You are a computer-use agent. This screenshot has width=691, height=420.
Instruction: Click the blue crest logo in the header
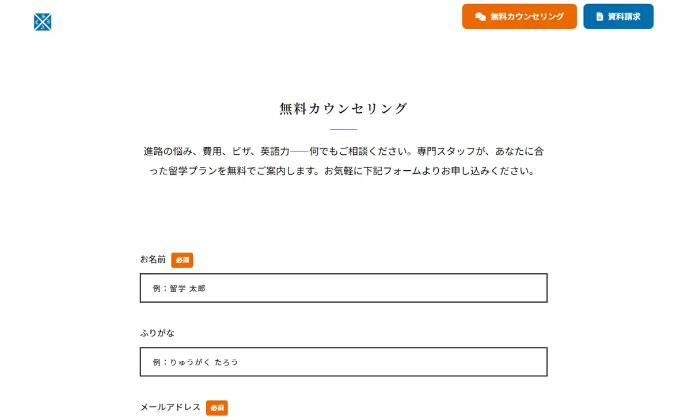(x=43, y=22)
